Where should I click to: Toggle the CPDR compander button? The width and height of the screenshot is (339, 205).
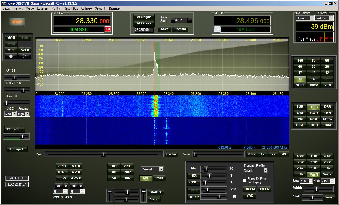(x=194, y=182)
